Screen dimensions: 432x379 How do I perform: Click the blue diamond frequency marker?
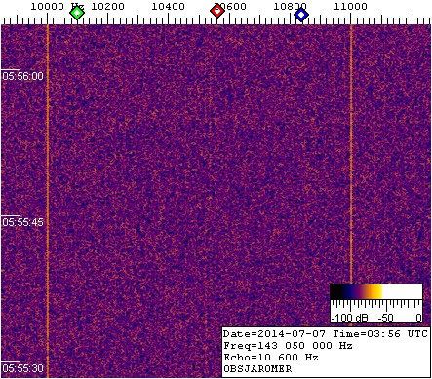click(301, 15)
